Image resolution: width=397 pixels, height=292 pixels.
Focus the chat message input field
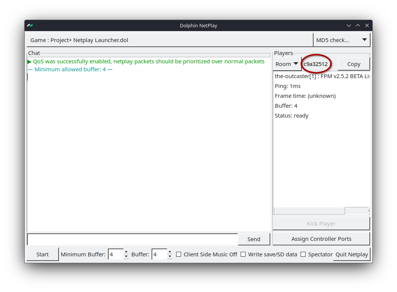(x=132, y=239)
